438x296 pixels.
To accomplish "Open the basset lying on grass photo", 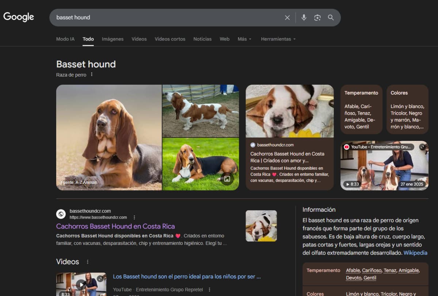I will (x=201, y=164).
